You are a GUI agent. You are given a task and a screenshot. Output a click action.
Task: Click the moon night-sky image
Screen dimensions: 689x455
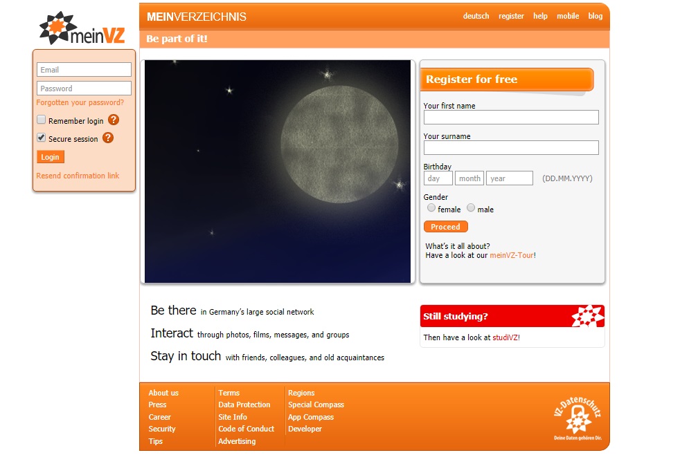coord(278,171)
